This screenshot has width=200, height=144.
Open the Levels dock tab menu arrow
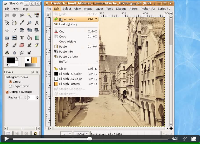coord(32,72)
